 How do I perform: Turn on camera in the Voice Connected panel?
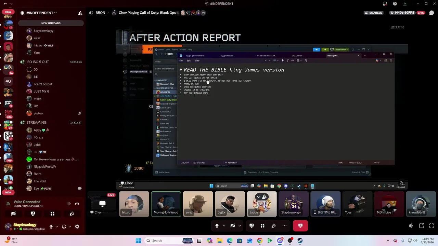(13, 214)
